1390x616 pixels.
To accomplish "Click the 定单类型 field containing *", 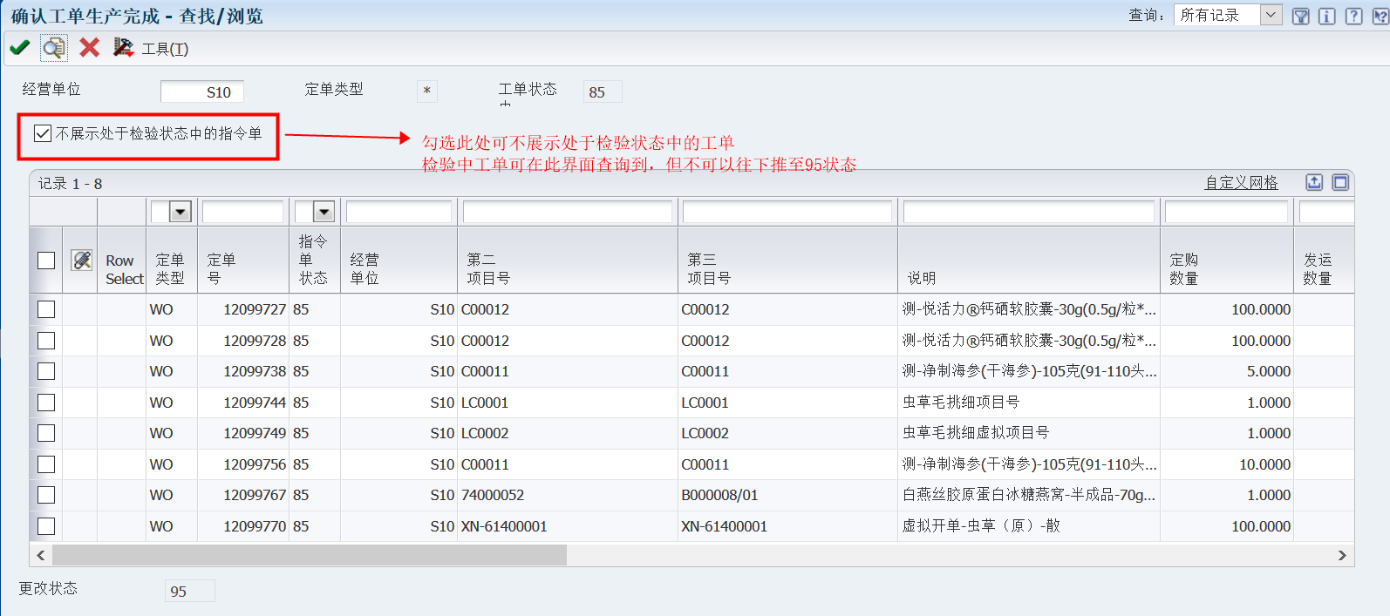I will click(426, 91).
